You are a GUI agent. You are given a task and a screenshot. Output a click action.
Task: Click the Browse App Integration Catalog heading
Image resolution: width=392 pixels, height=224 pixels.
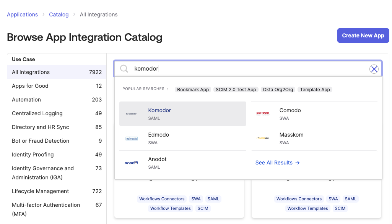pos(85,37)
